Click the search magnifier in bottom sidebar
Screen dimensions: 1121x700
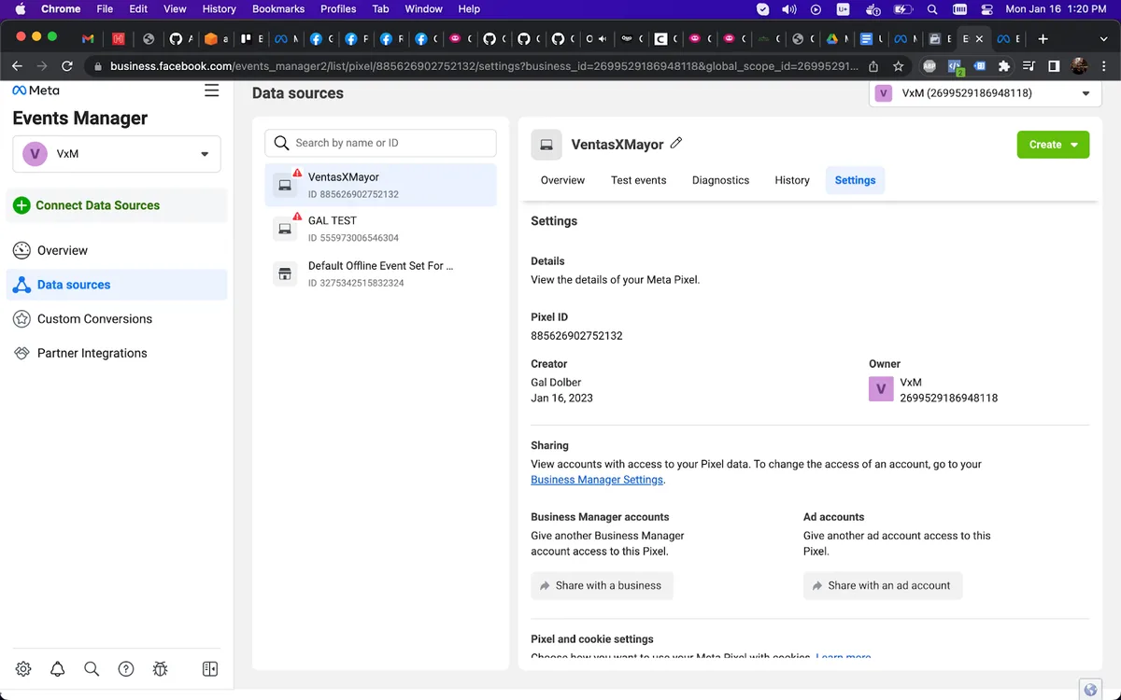[x=92, y=668]
